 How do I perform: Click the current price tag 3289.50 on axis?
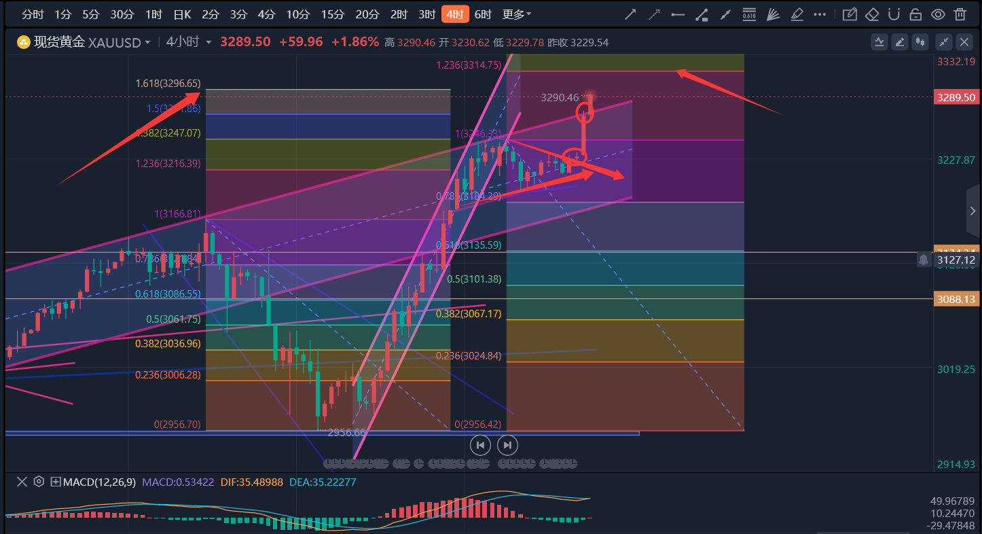[956, 97]
